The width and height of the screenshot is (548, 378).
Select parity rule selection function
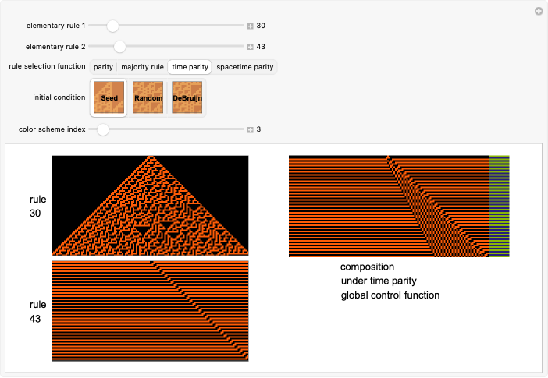pos(103,67)
